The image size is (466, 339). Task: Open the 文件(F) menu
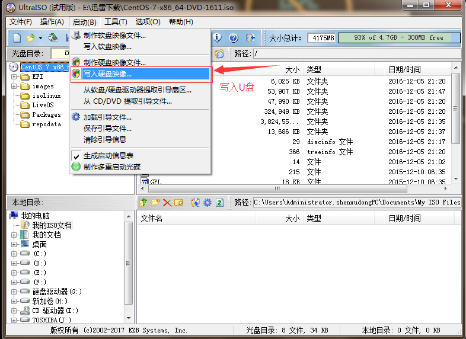21,22
